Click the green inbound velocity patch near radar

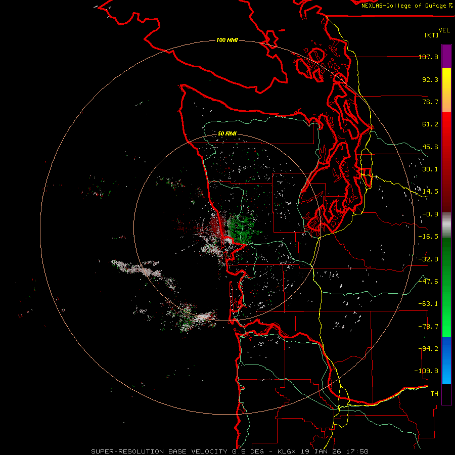coord(242,229)
